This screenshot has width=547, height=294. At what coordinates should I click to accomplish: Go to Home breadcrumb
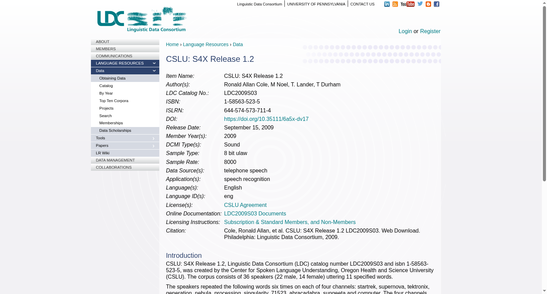pos(172,44)
